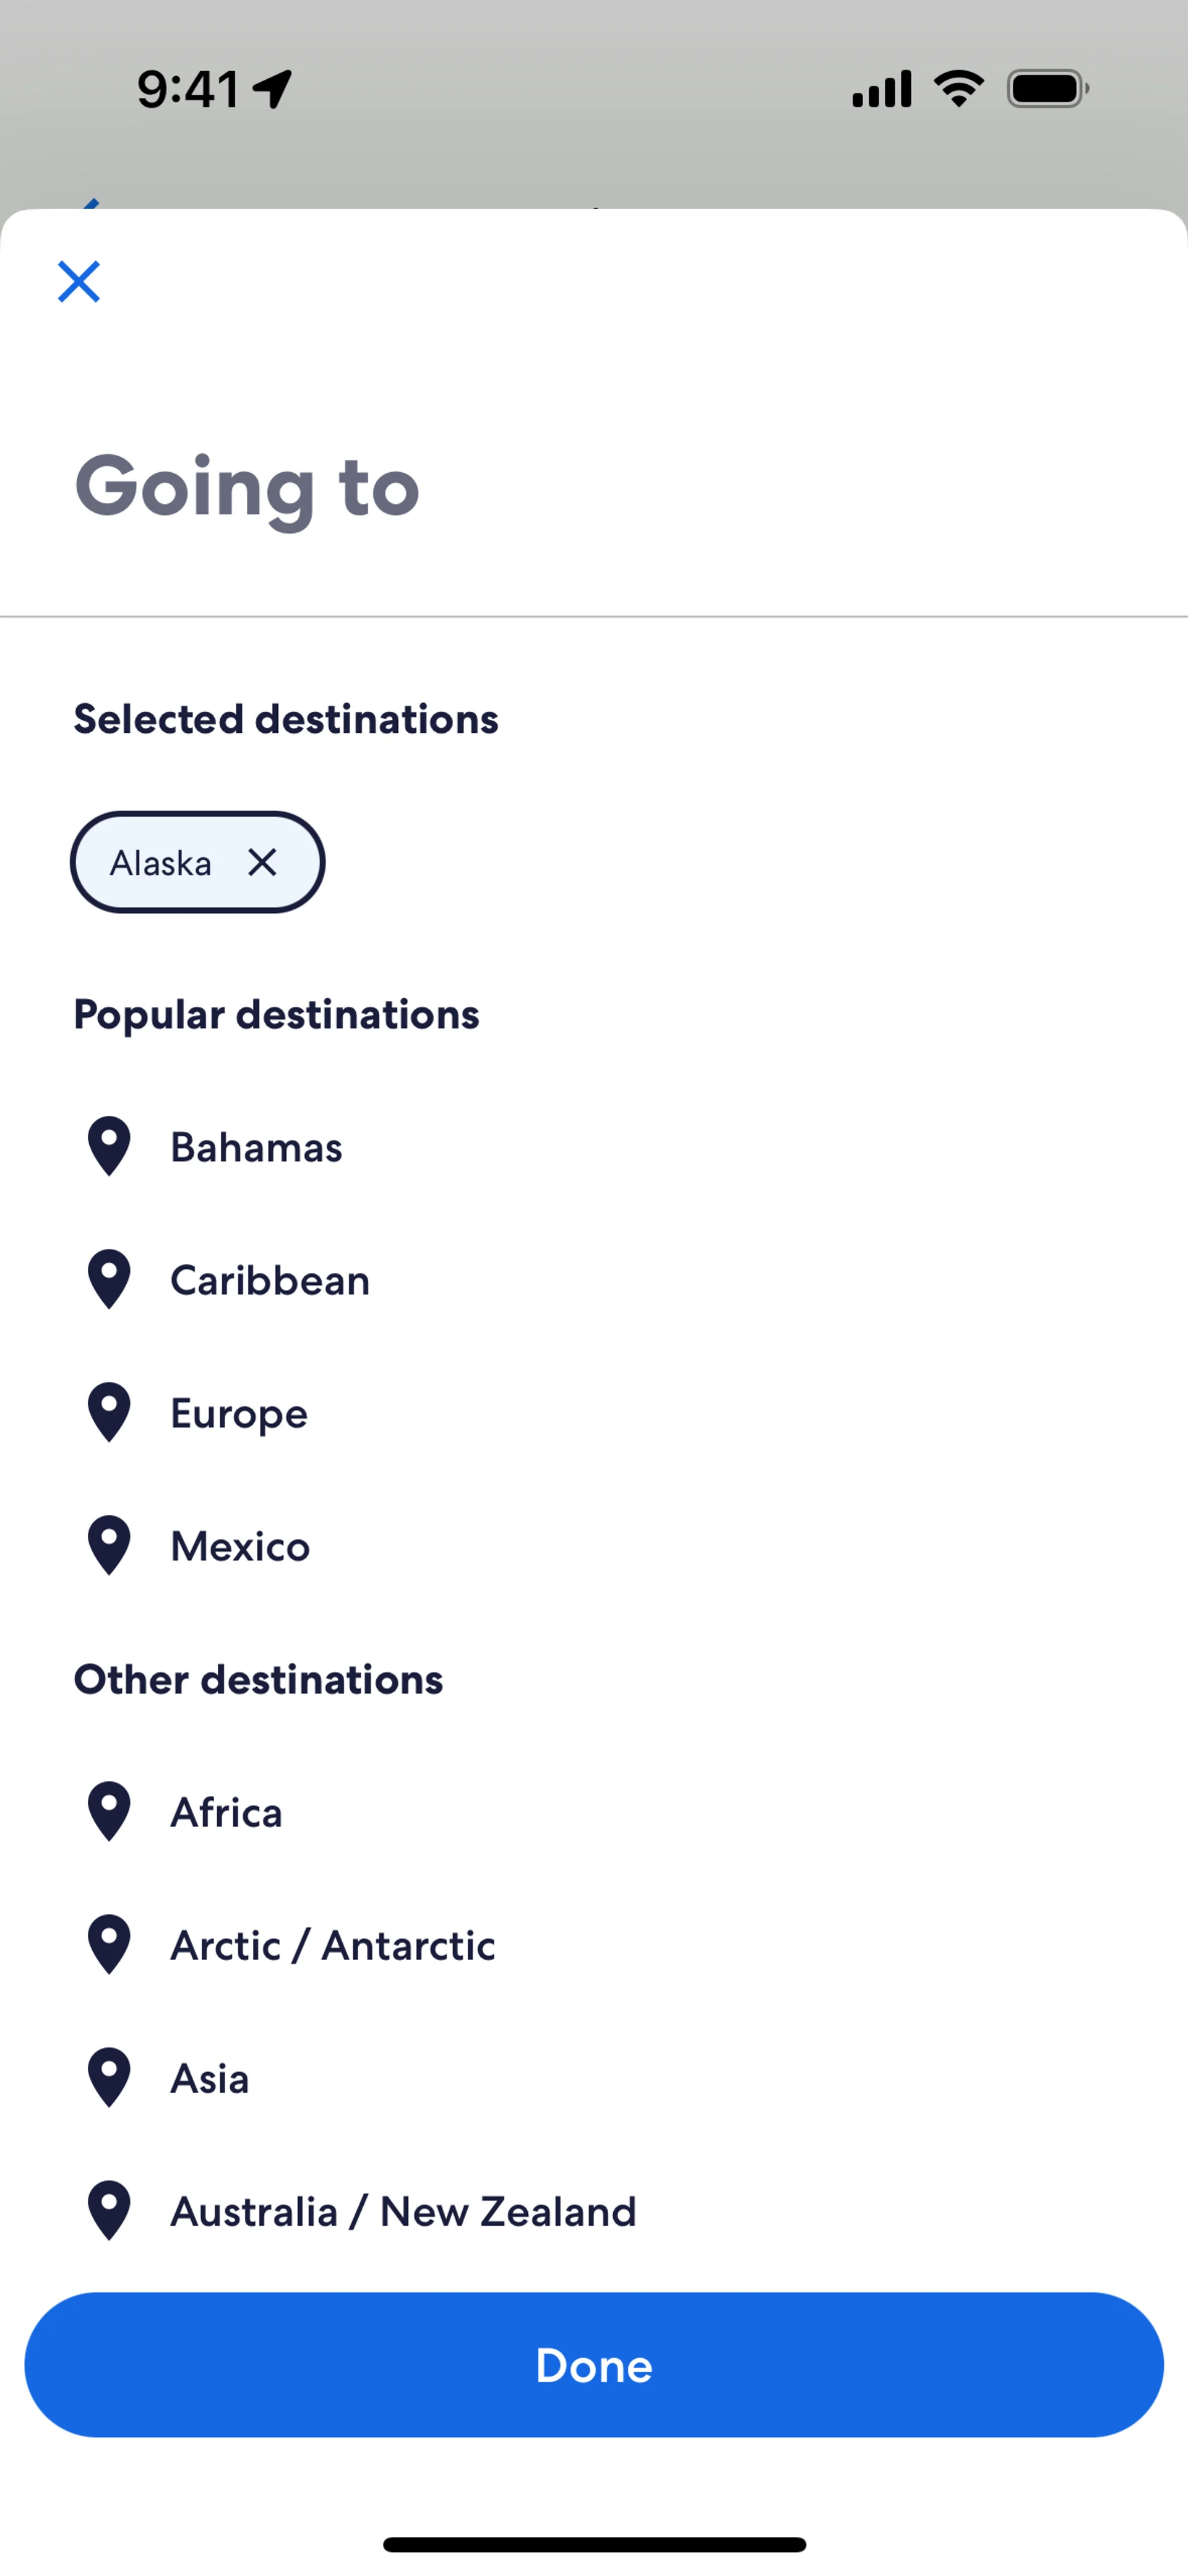Choose Caribbean from popular destinations
Screen dimensions: 1188x2576
pyautogui.click(x=270, y=1280)
